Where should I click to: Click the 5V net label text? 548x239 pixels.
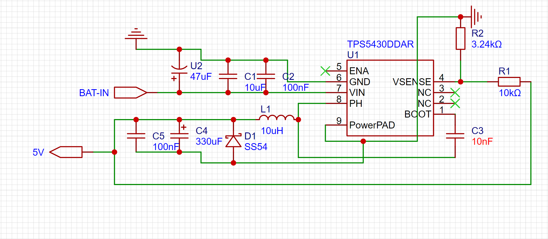38,152
